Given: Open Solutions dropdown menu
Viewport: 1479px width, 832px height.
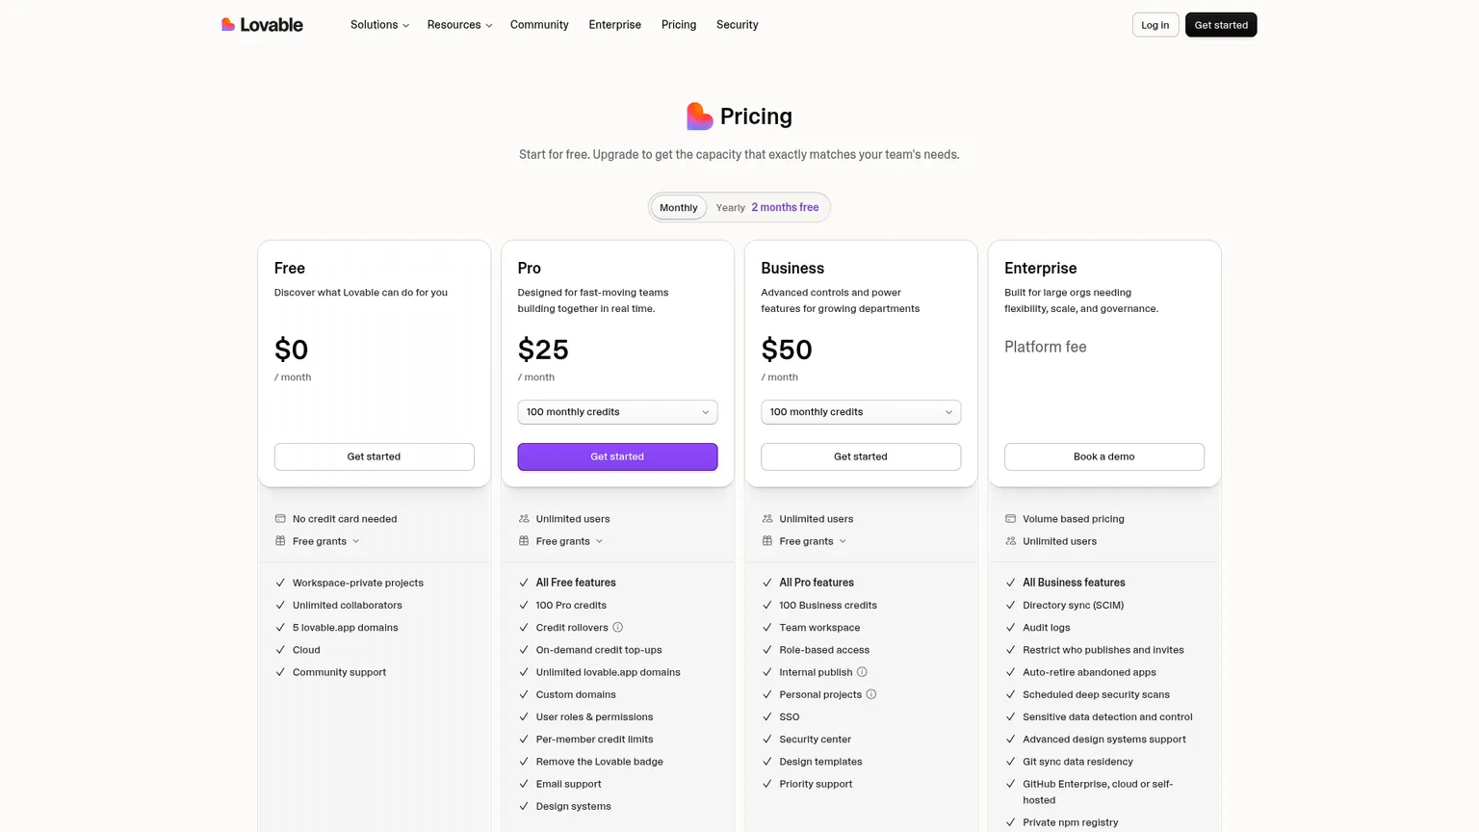Looking at the screenshot, I should click(379, 25).
